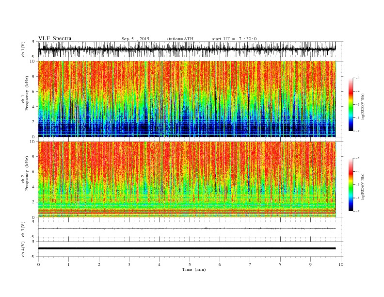Click the thick ch.4 waveform trace
Image resolution: width=384 pixels, height=297 pixels.
(187, 248)
